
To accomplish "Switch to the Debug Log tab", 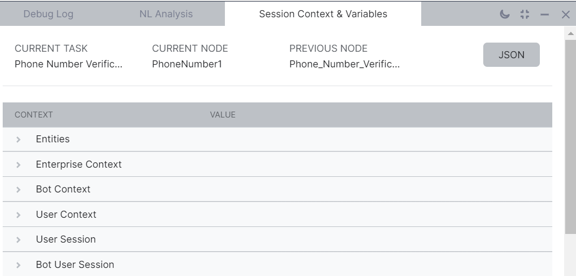I will 48,14.
